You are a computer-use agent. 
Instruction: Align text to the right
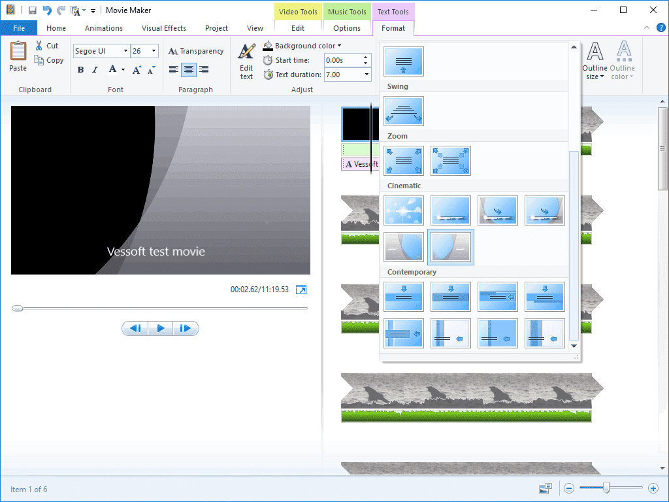pos(204,69)
